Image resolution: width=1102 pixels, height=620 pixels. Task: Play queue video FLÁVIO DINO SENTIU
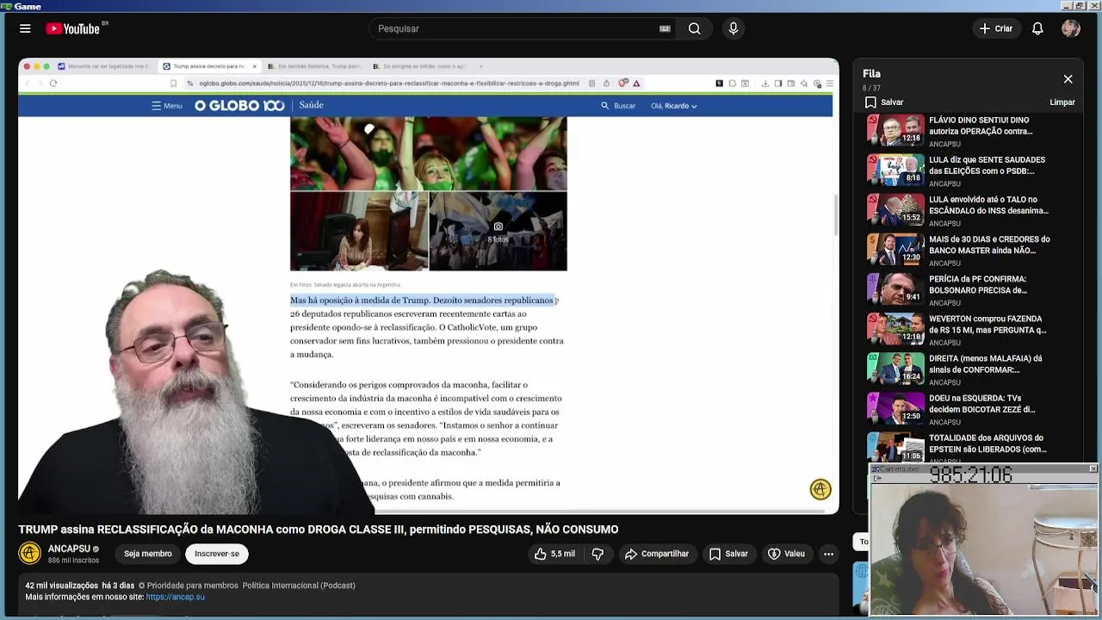click(x=971, y=131)
